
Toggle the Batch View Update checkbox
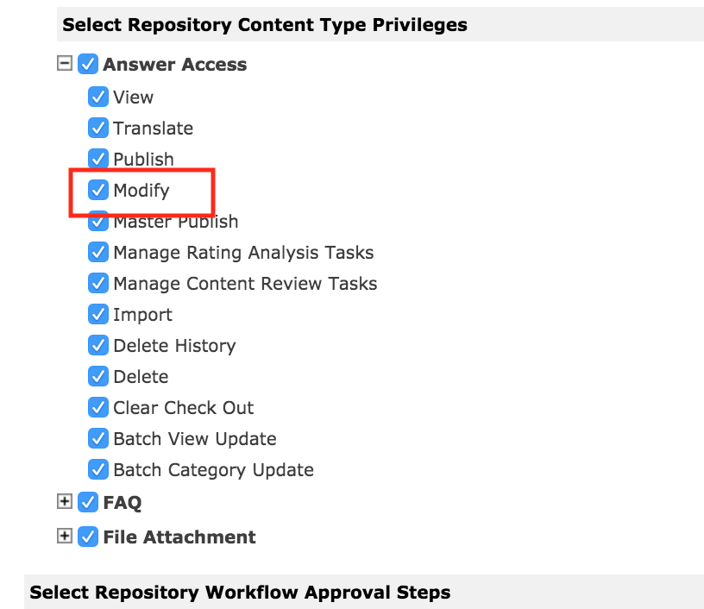coord(98,438)
